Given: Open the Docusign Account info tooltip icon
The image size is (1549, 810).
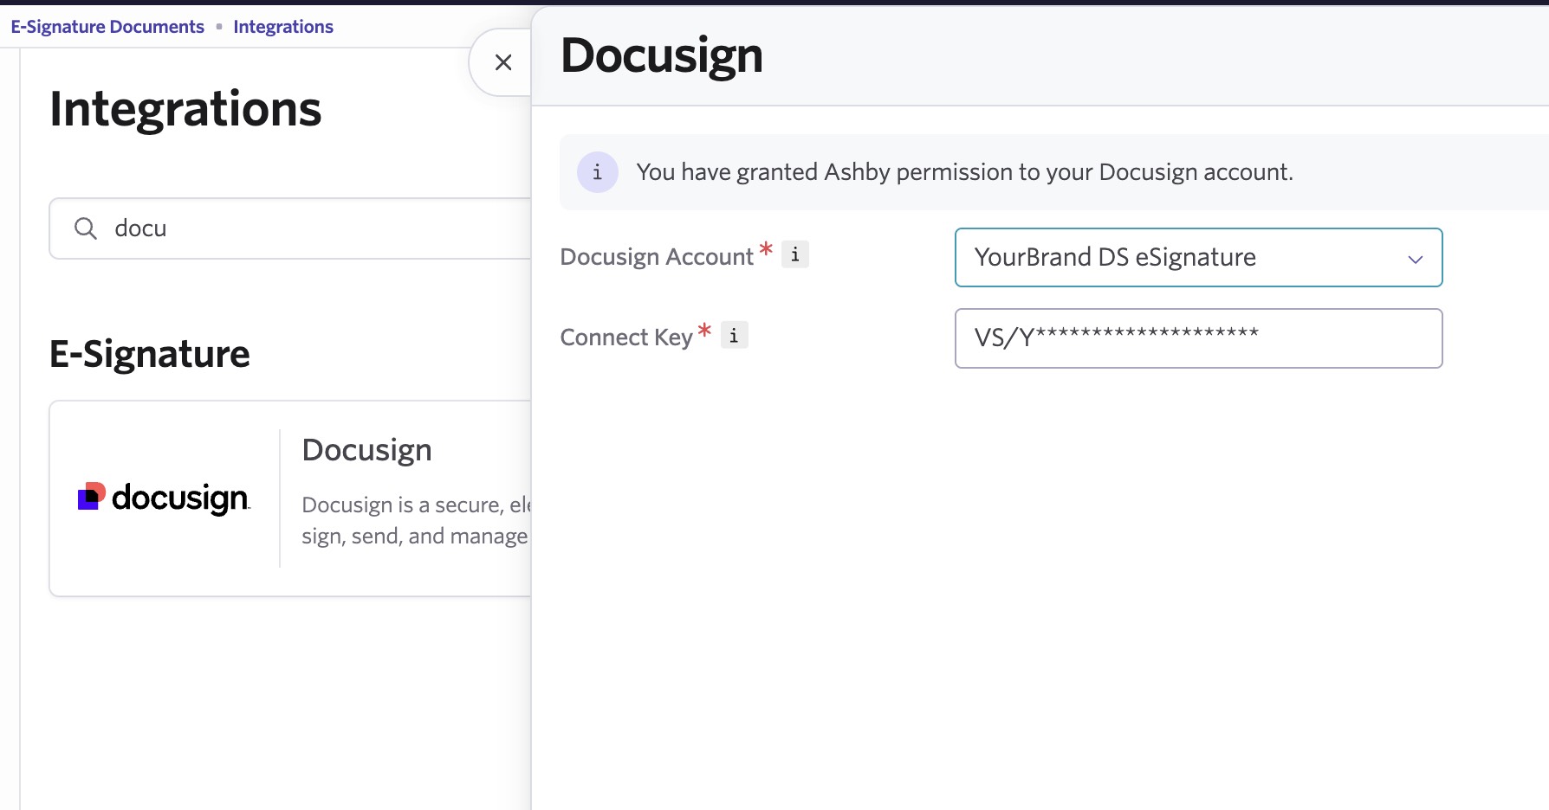Looking at the screenshot, I should pos(794,254).
